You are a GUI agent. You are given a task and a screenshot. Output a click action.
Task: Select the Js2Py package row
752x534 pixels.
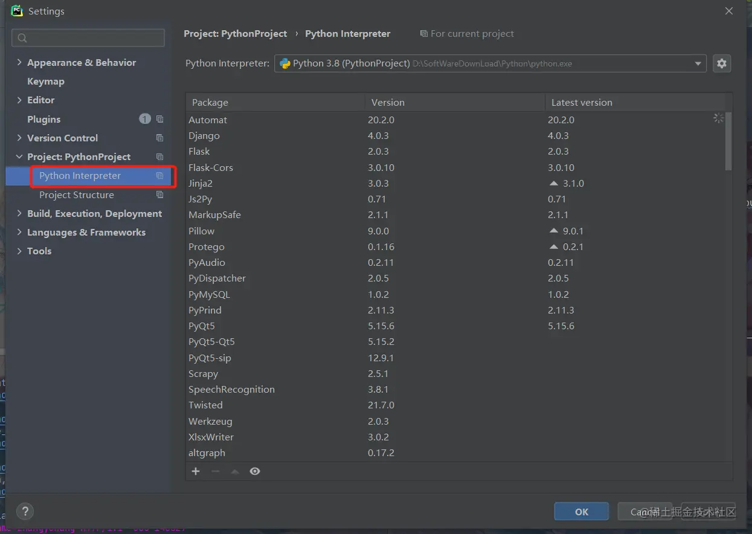[x=455, y=199]
